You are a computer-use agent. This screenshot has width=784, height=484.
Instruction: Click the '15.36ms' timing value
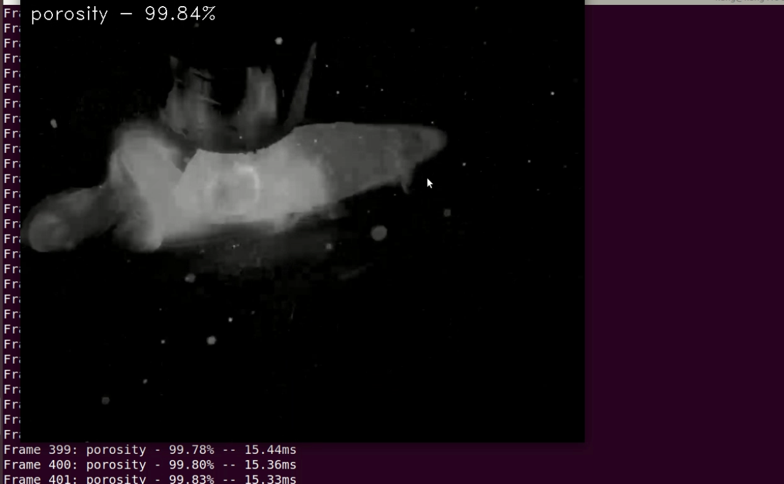click(x=270, y=465)
